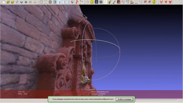
Task: Click the dark blue square toolbar icon
Action: pyautogui.click(x=96, y=2)
